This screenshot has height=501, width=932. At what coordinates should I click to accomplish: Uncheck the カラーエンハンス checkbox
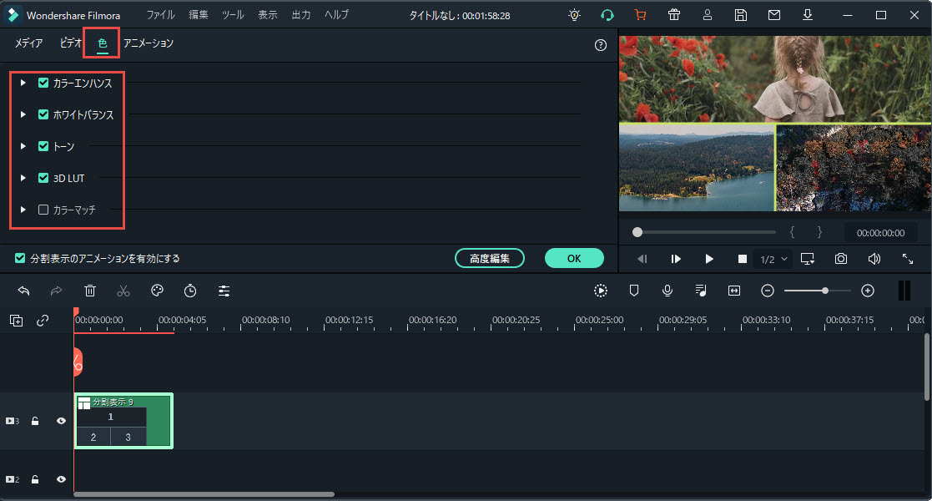point(43,83)
